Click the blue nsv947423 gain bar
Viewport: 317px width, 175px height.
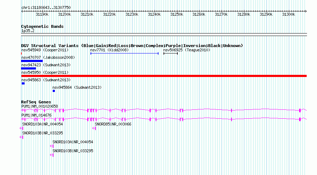coord(28,68)
